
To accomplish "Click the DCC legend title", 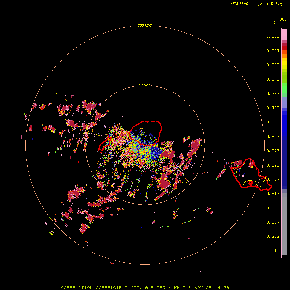I will coord(283,19).
